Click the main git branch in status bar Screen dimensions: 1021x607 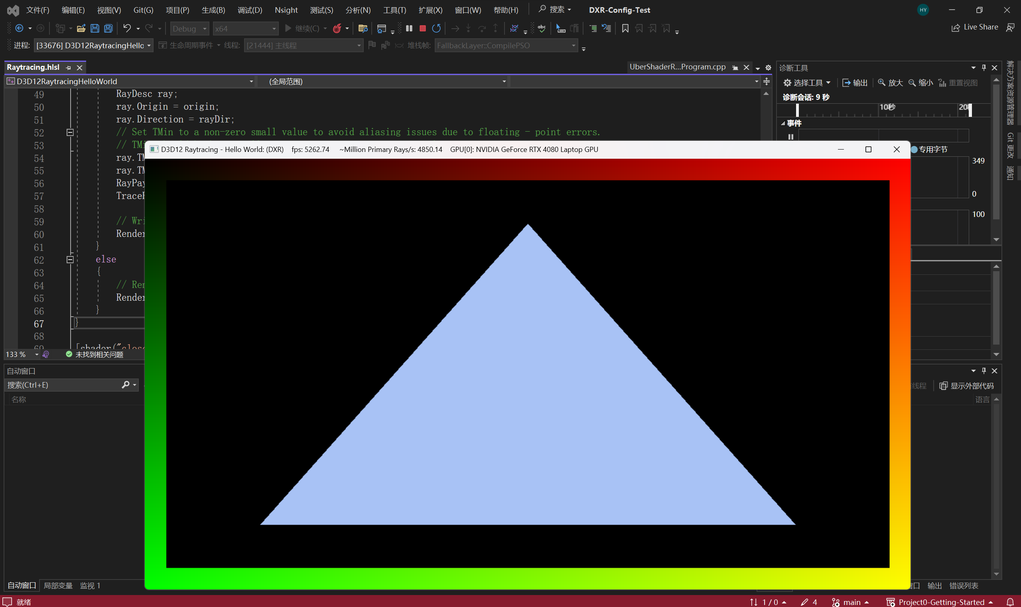851,602
